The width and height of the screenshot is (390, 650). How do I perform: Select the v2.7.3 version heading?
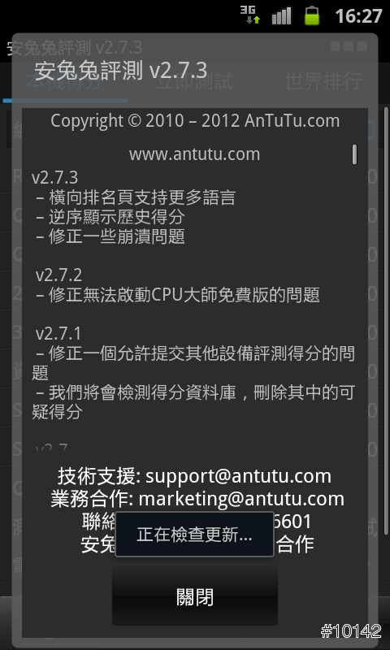tap(54, 177)
